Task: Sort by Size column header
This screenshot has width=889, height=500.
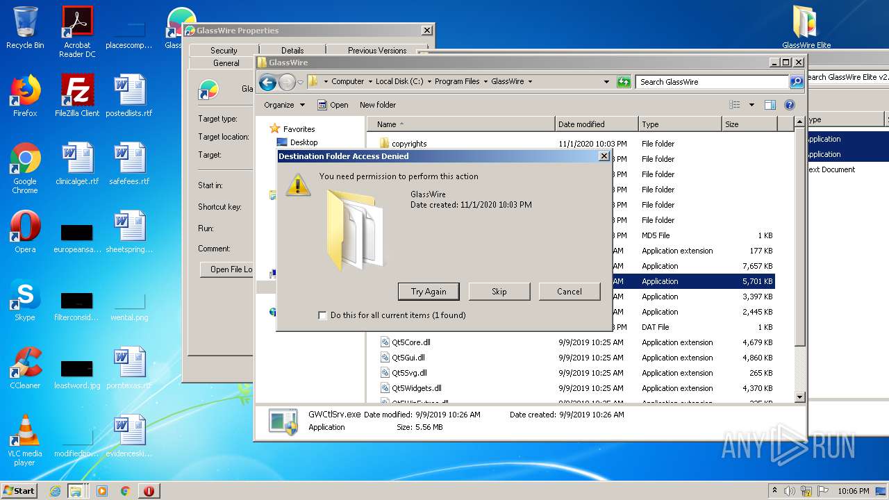Action: [x=749, y=124]
